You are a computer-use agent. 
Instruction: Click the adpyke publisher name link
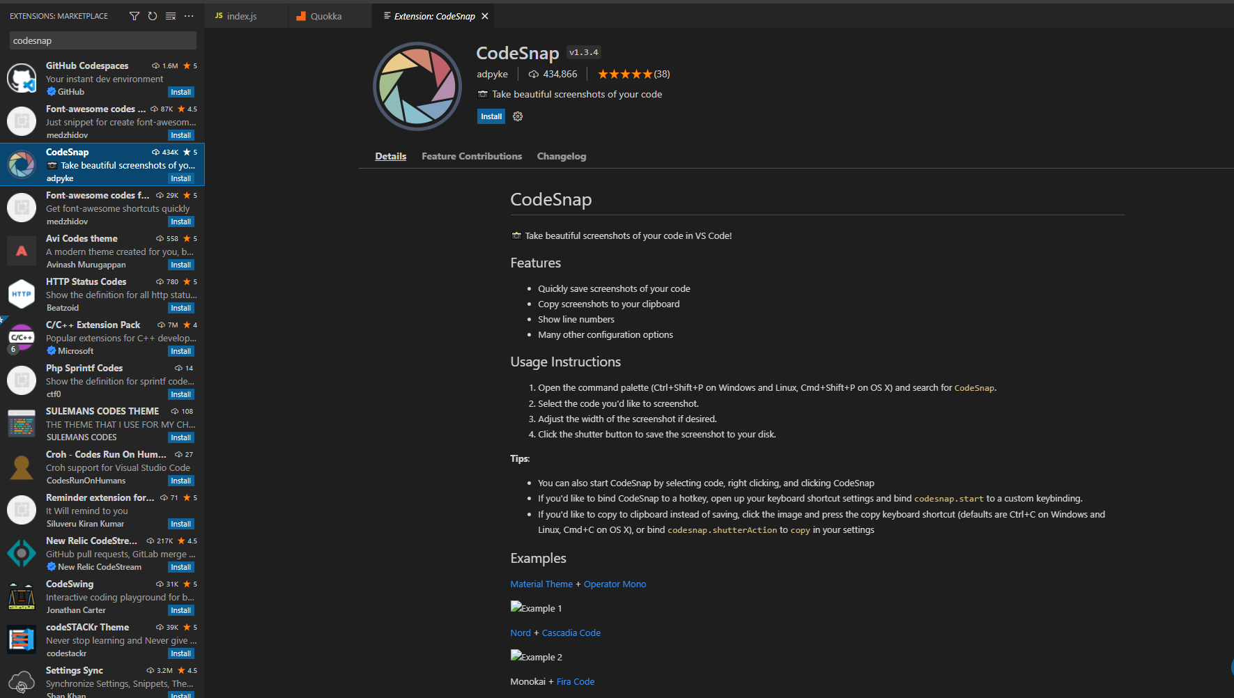[492, 74]
